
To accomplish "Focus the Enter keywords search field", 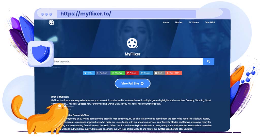I will click(128, 61).
